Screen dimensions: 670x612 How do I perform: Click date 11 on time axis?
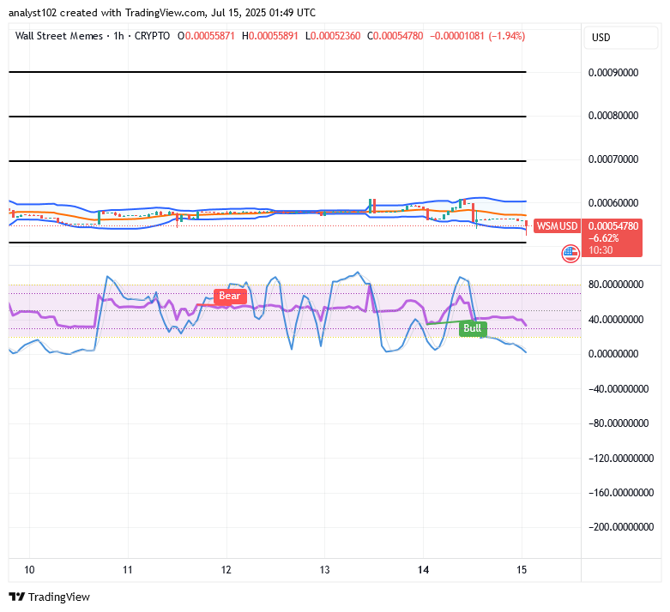click(x=127, y=570)
